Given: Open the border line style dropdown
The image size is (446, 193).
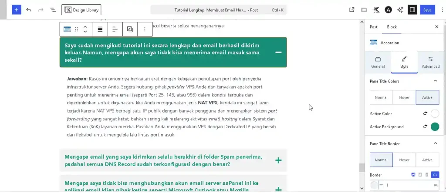Looking at the screenshot, I should pyautogui.click(x=381, y=185).
